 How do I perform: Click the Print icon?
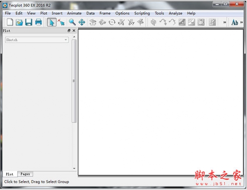(x=38, y=22)
